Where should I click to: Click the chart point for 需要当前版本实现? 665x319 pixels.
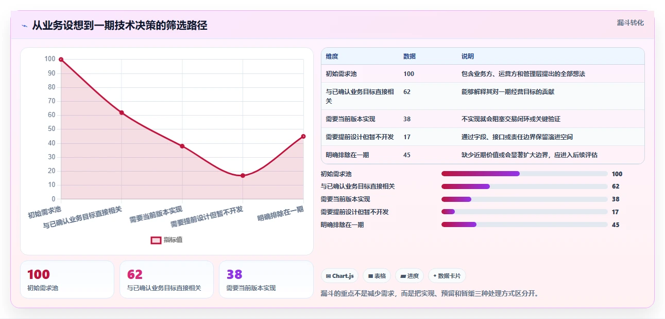click(182, 146)
